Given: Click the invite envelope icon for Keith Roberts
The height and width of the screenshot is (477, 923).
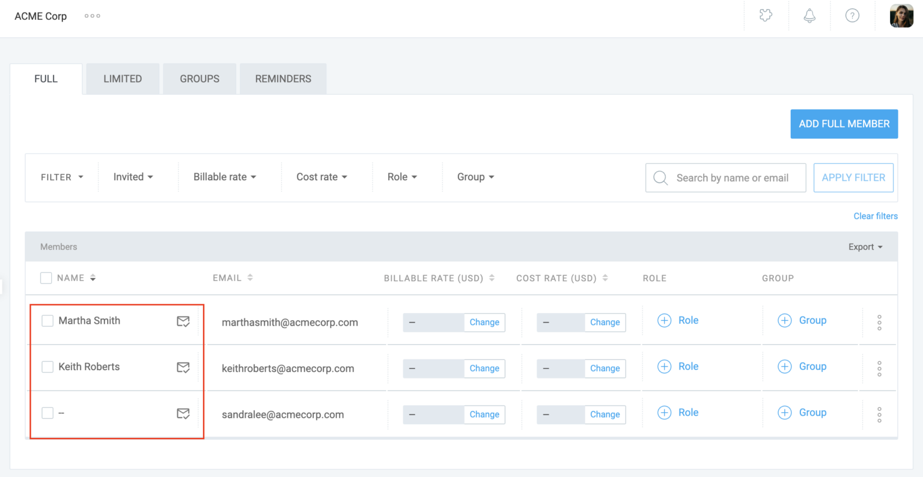Looking at the screenshot, I should click(x=183, y=367).
